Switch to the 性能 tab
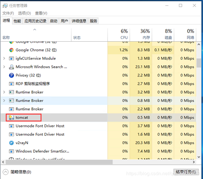 17,21
